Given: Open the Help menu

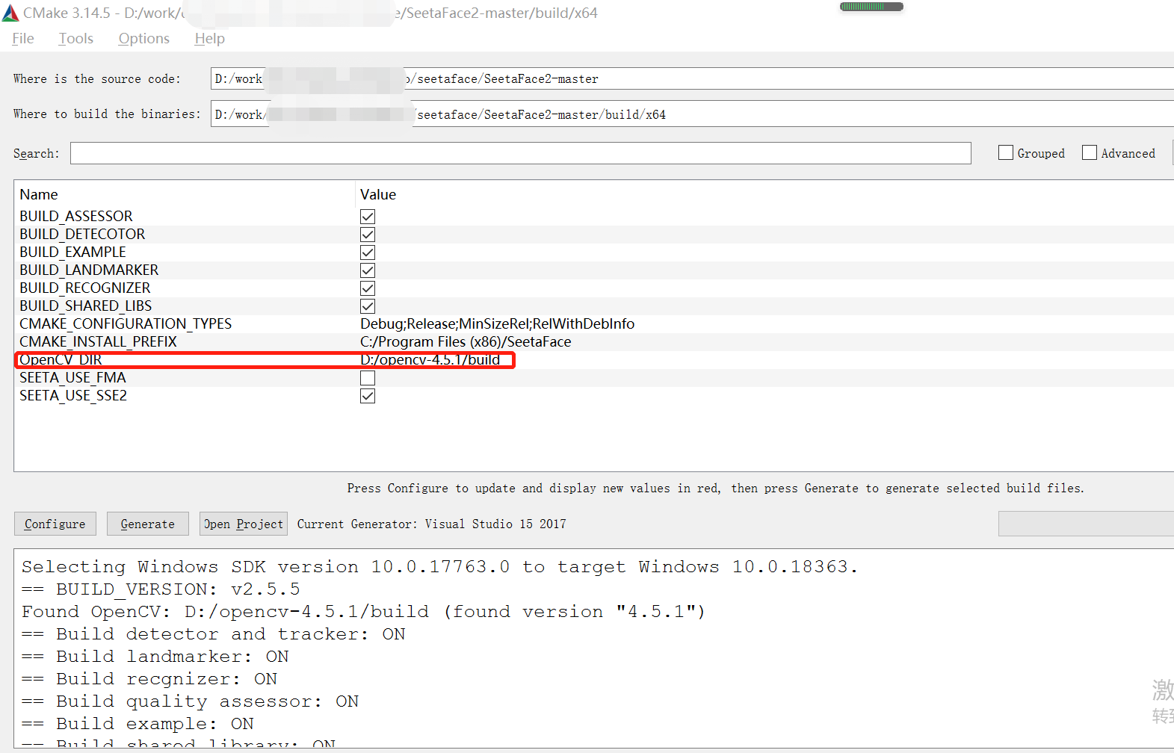Looking at the screenshot, I should click(x=210, y=39).
